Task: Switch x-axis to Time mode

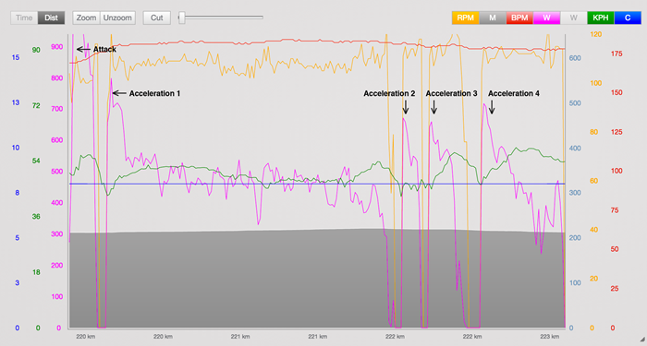Action: (24, 18)
